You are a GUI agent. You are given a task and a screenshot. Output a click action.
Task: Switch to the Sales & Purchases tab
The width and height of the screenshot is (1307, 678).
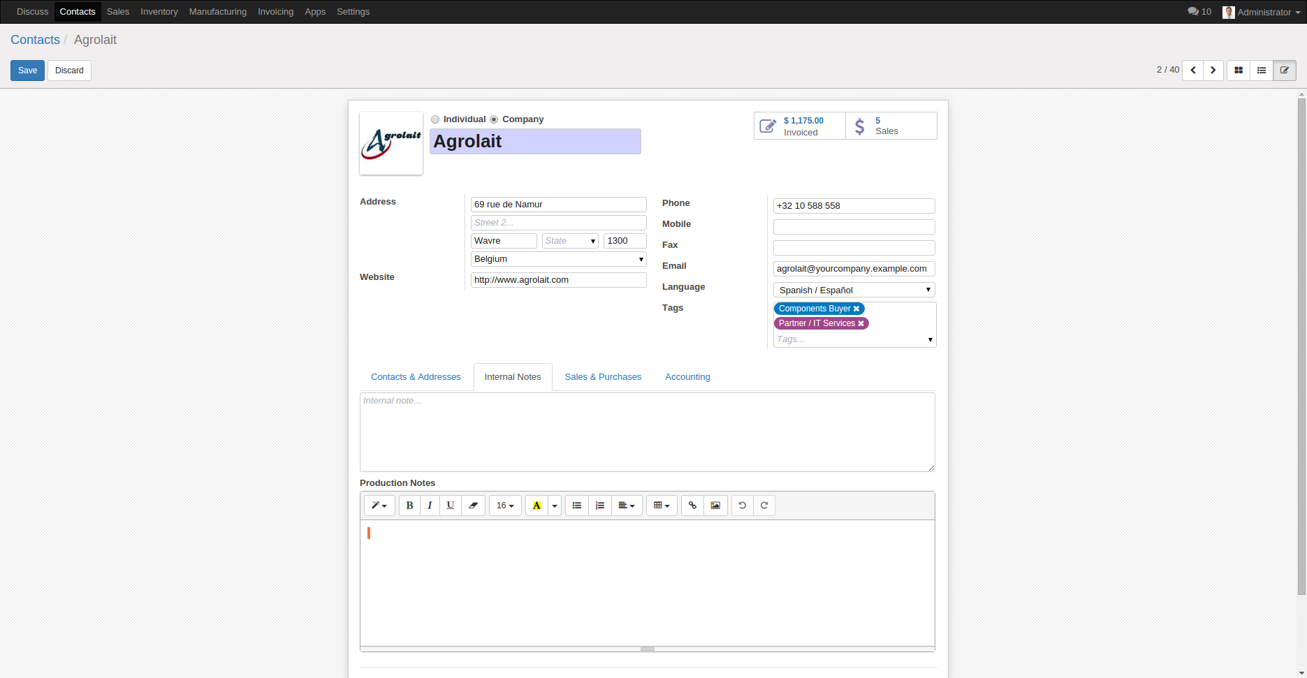[x=602, y=376]
